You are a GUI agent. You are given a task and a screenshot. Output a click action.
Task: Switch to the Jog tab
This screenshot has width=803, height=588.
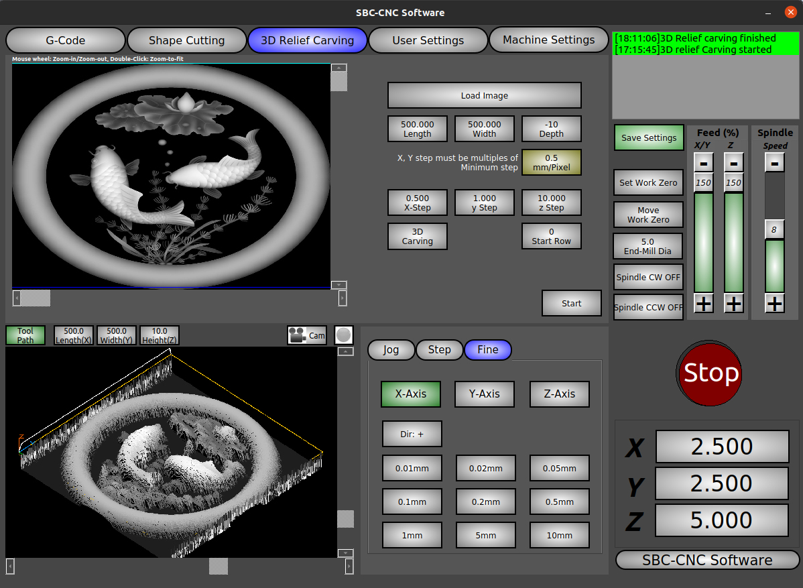pos(391,350)
